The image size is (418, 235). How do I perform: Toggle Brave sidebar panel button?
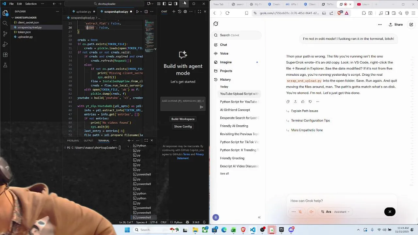(x=387, y=13)
